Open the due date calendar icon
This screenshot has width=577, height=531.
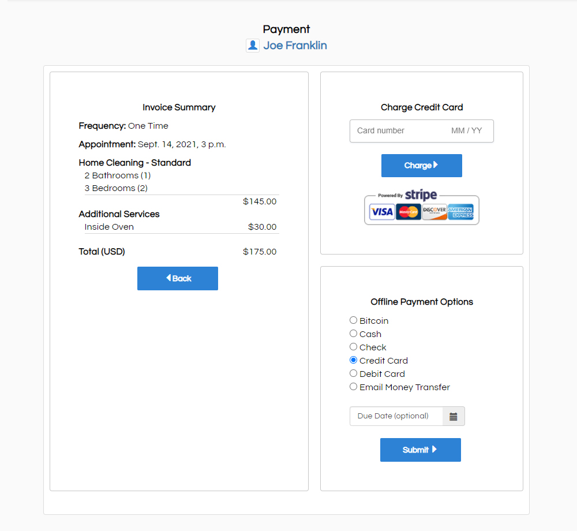(x=453, y=416)
